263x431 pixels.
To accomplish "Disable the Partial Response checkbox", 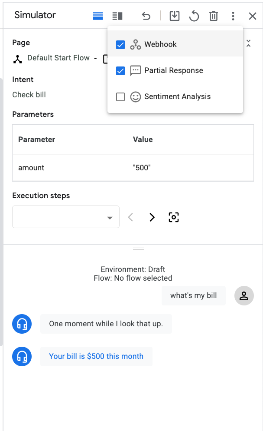I will tap(120, 70).
